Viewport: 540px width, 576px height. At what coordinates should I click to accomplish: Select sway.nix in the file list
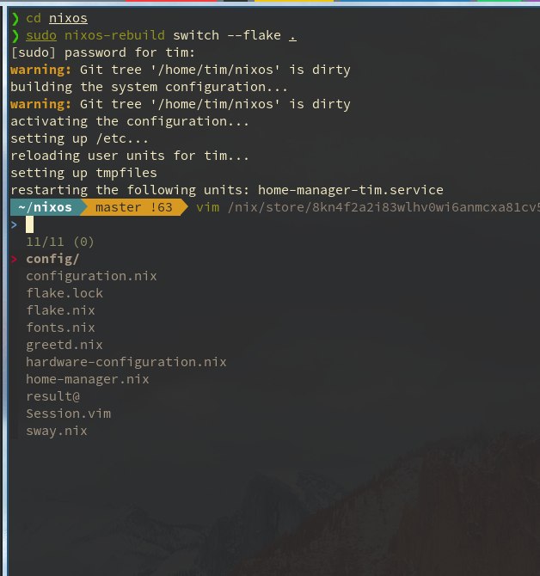pyautogui.click(x=57, y=431)
